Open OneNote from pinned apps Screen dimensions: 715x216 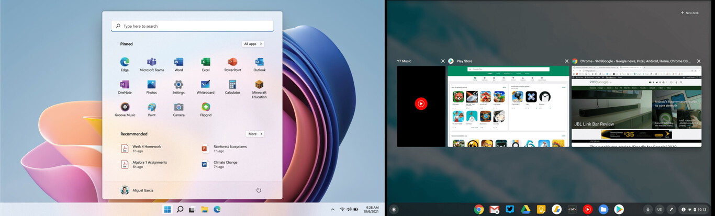tap(125, 87)
